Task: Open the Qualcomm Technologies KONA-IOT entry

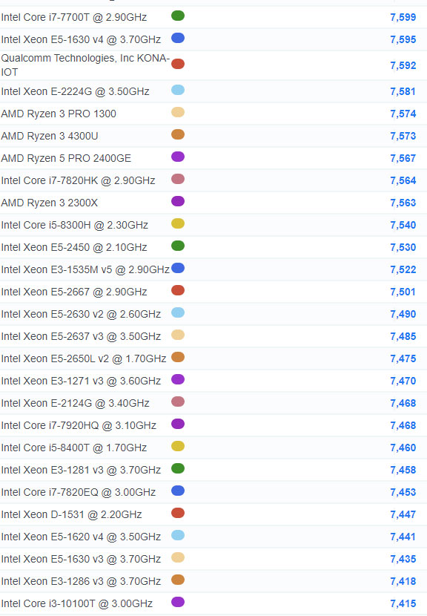Action: tap(85, 65)
